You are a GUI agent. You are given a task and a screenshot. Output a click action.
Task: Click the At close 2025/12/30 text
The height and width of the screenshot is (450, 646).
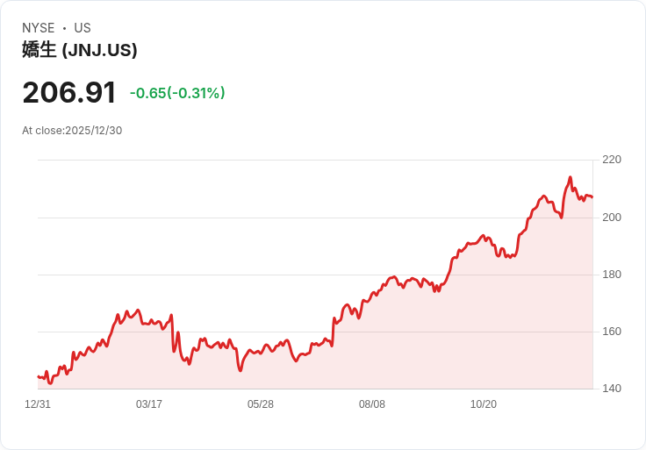(x=72, y=131)
